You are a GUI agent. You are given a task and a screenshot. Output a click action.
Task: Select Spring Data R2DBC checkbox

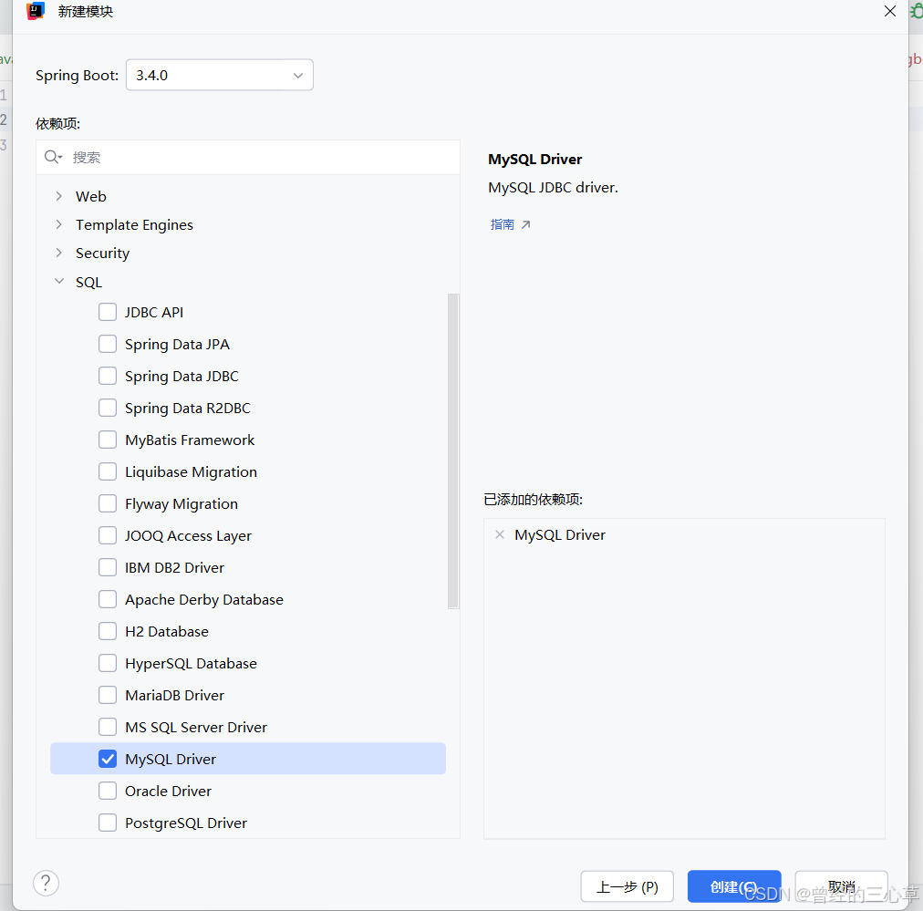pos(108,408)
